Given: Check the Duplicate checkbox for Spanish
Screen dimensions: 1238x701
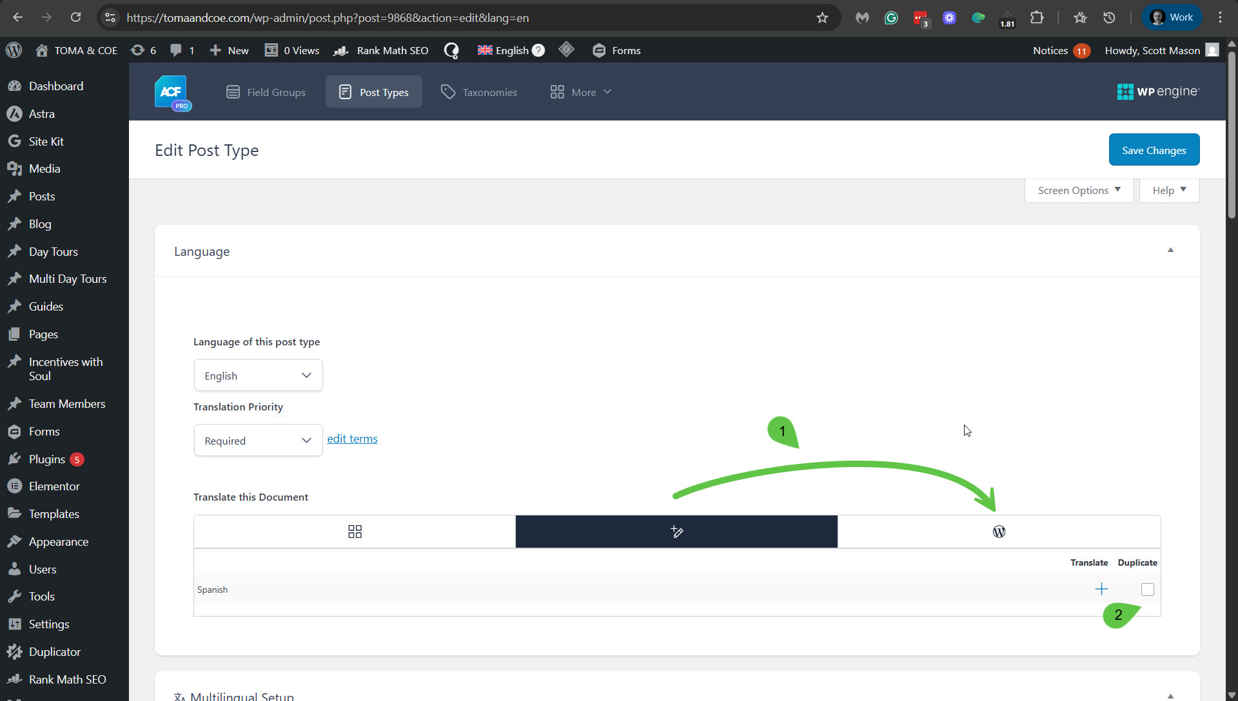Looking at the screenshot, I should pyautogui.click(x=1148, y=590).
